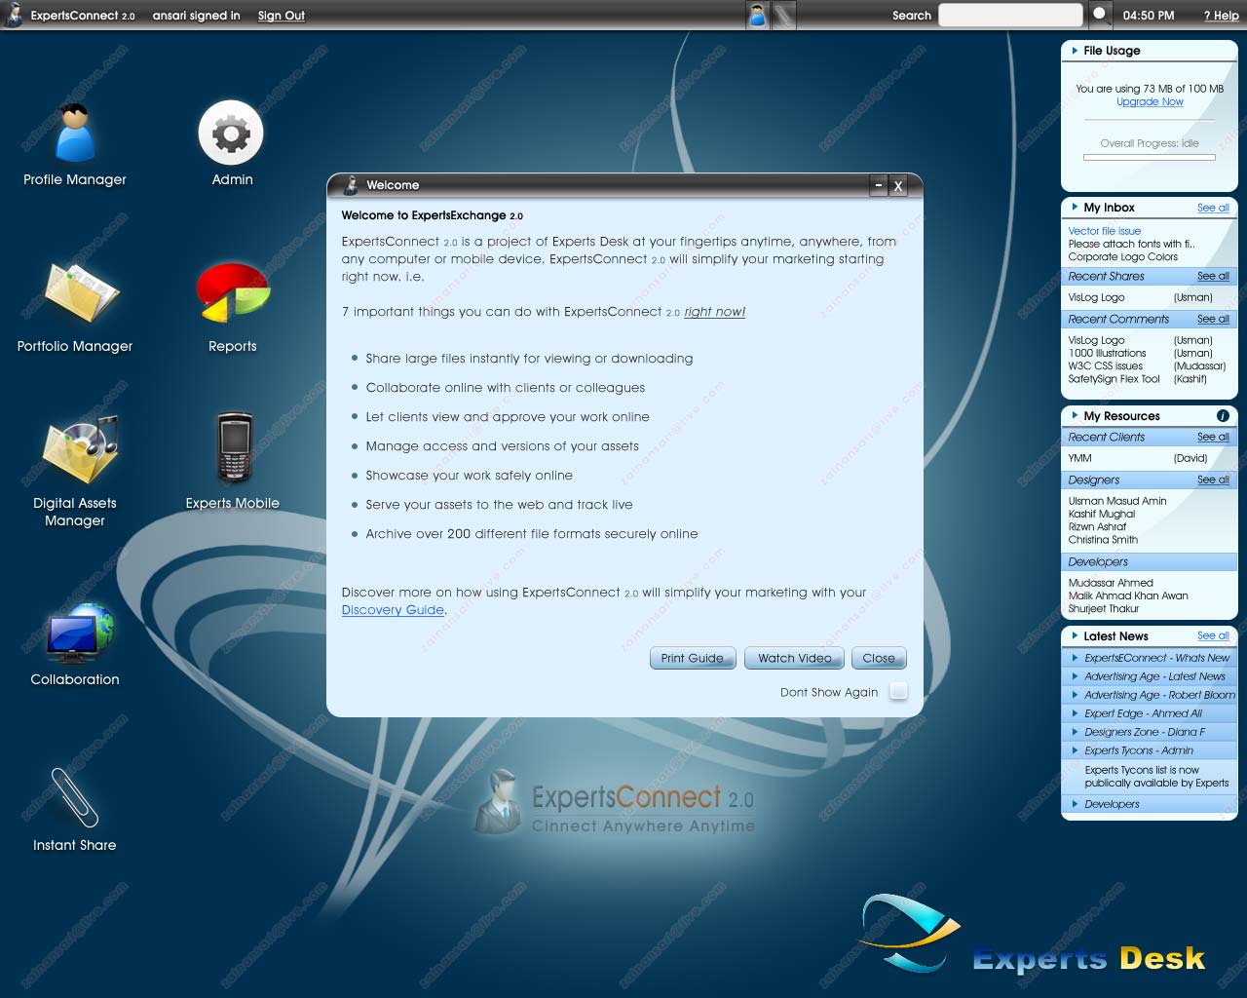Open the Reports pie chart icon

[233, 290]
